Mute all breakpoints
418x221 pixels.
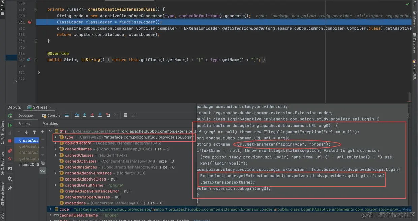coord(10,159)
